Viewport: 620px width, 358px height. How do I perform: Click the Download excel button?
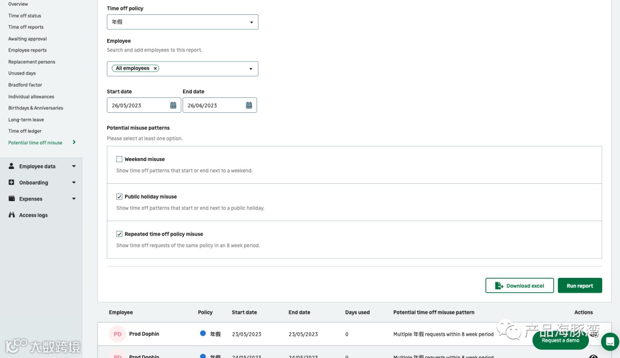[519, 285]
